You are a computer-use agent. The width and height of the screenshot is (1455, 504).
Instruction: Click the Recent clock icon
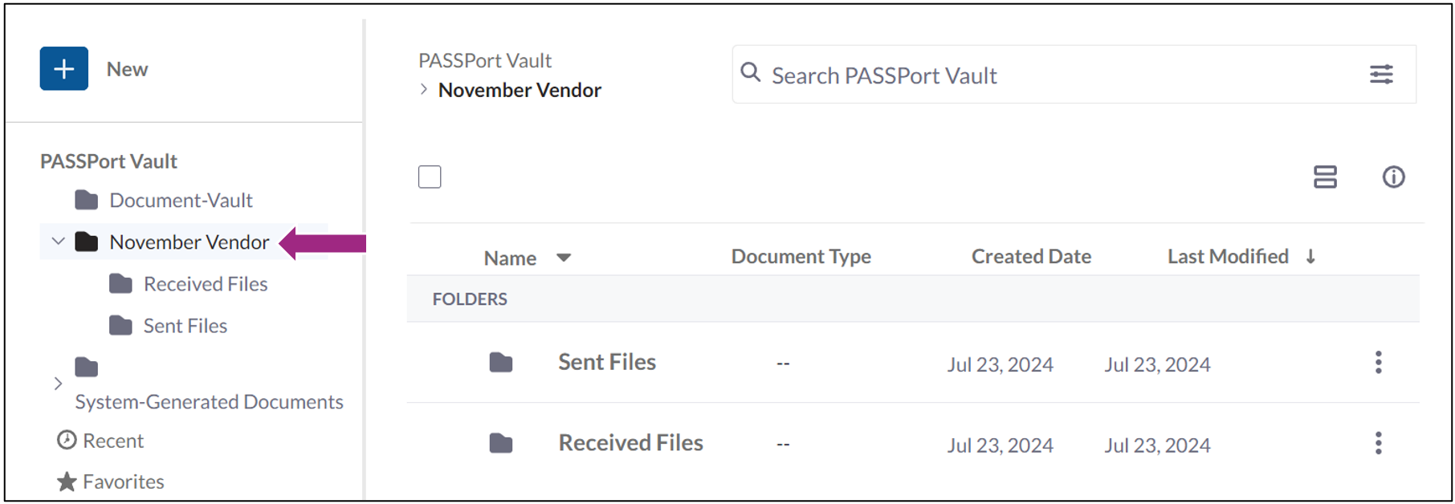pyautogui.click(x=65, y=440)
